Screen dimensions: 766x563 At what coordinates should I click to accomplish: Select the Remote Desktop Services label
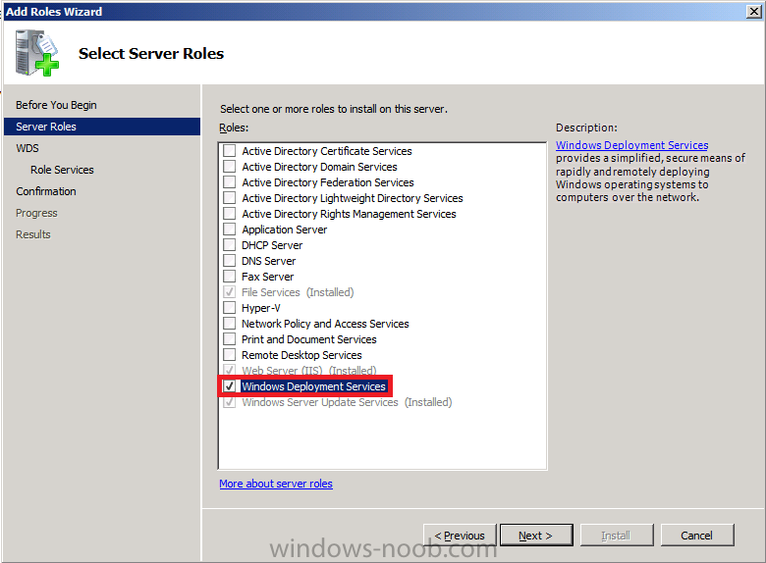[301, 355]
